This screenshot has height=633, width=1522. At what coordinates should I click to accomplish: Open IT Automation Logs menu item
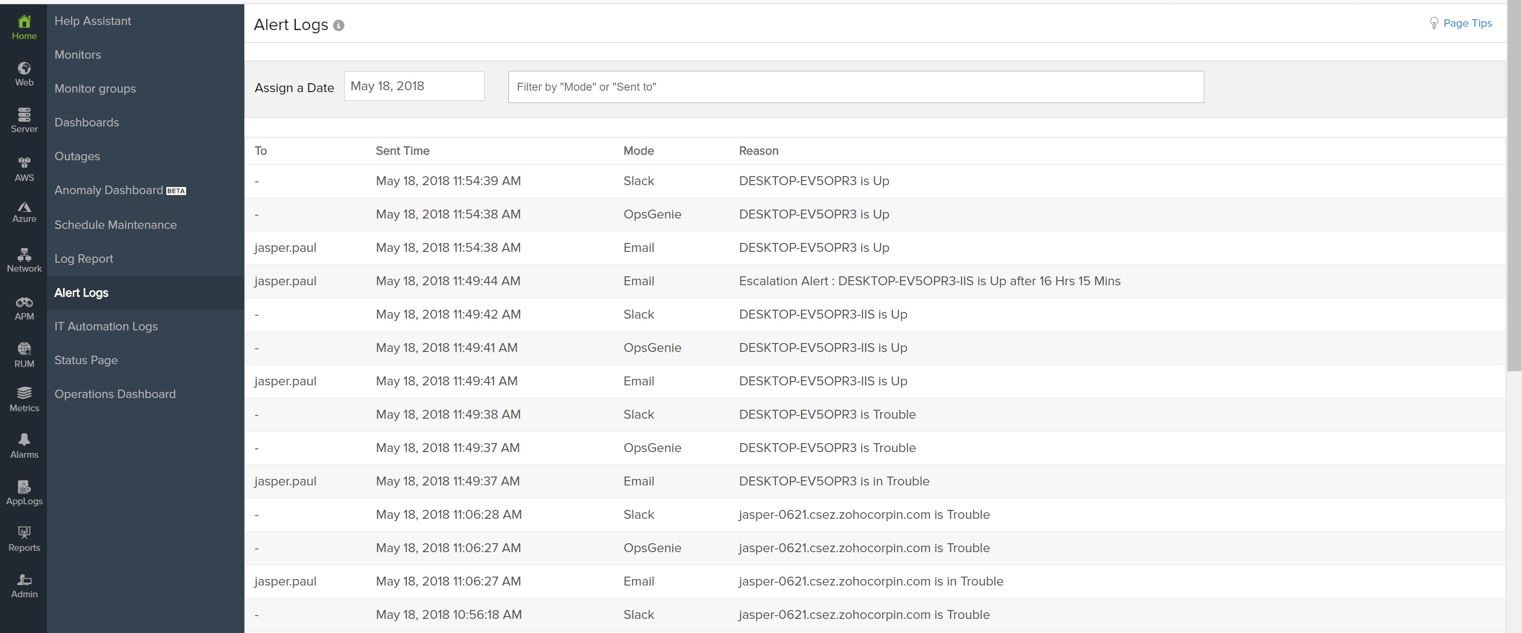[106, 326]
